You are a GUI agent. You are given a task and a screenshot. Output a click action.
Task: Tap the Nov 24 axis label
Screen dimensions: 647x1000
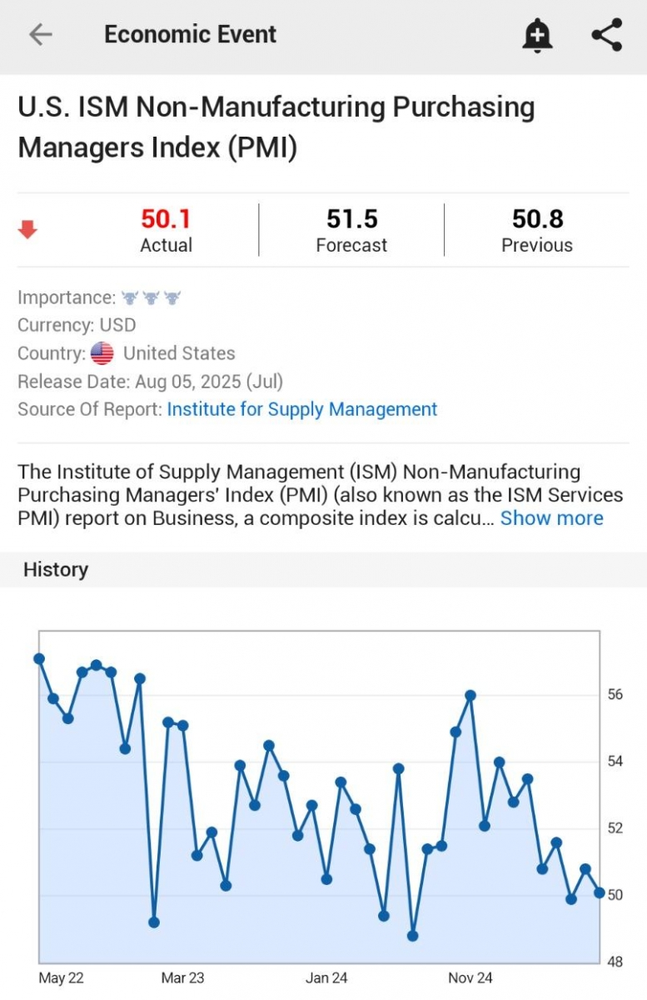pos(470,977)
